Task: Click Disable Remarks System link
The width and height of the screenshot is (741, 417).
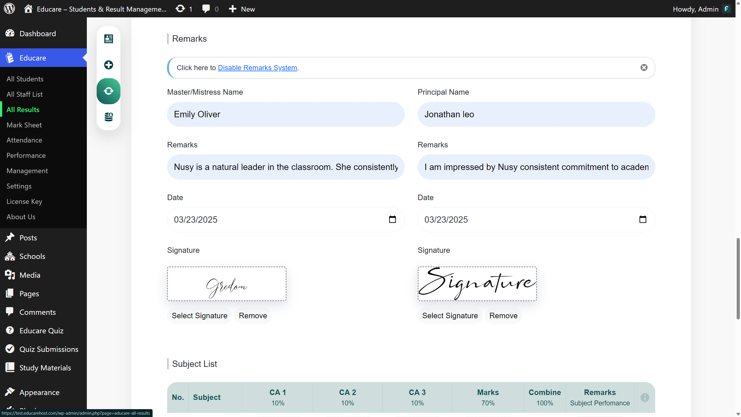Action: click(x=257, y=67)
